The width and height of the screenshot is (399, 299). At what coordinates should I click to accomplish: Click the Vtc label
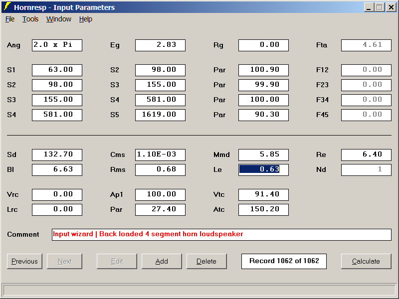pyautogui.click(x=219, y=195)
